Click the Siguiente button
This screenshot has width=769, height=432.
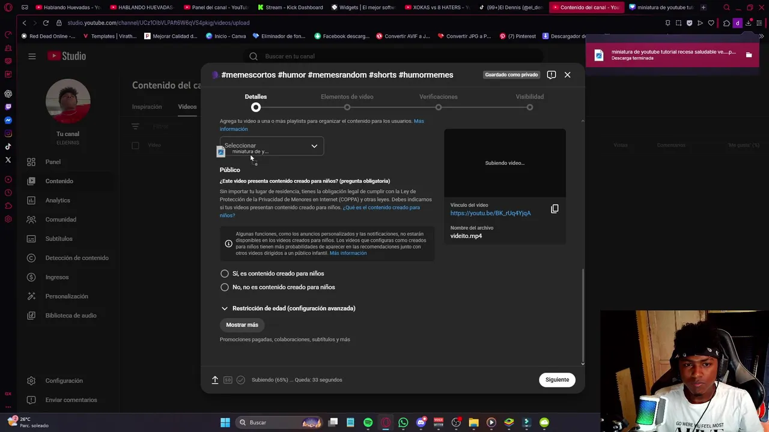pos(557,380)
